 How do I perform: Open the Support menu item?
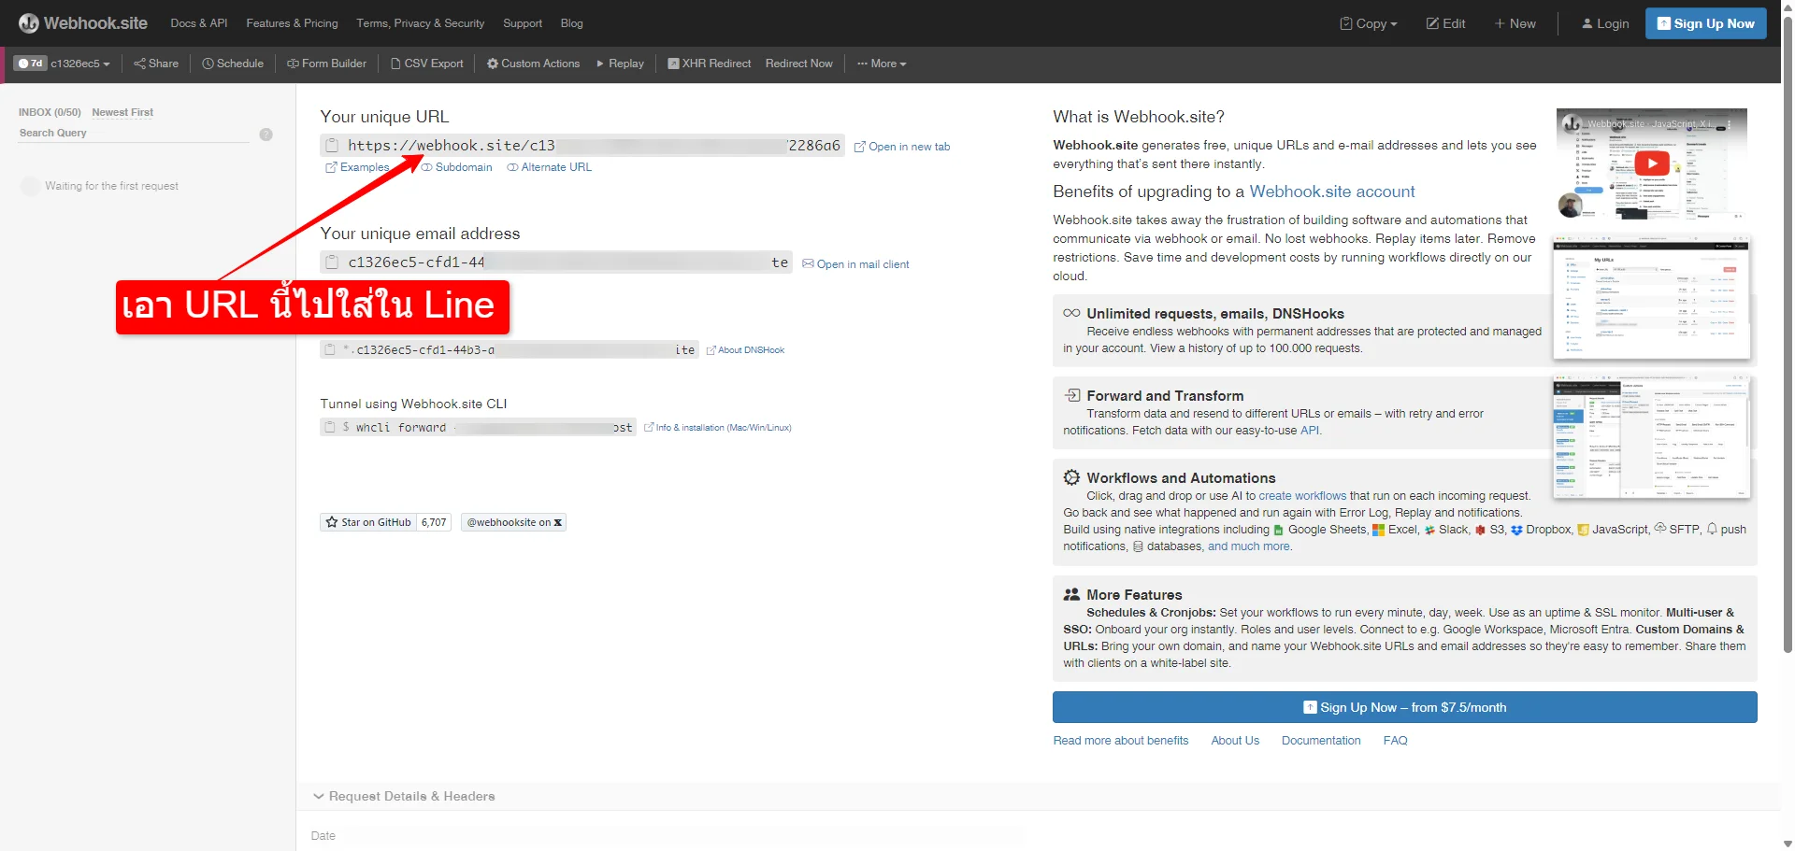click(522, 23)
